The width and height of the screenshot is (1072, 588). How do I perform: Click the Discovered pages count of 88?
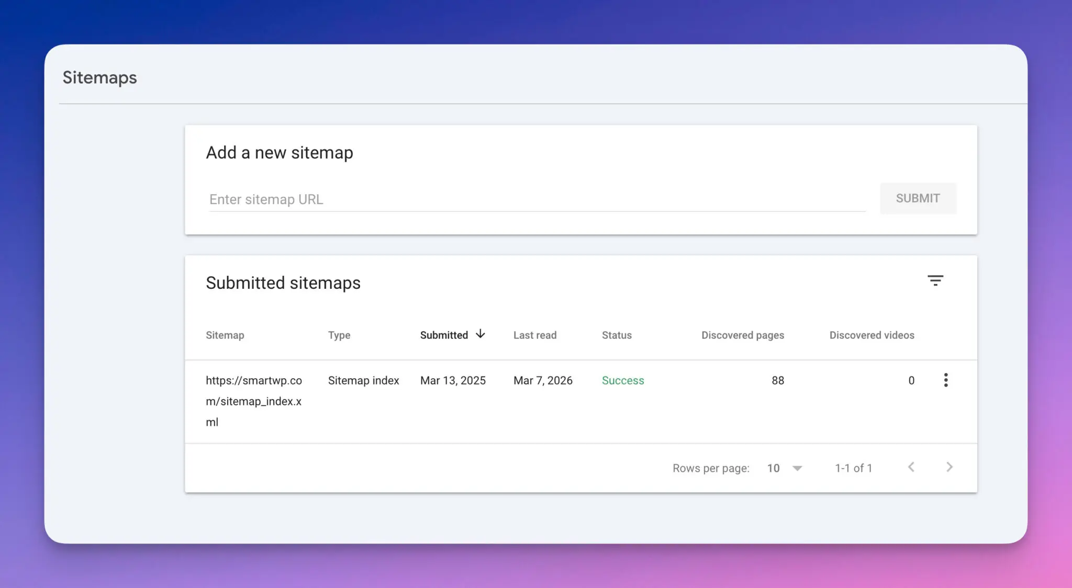coord(777,380)
